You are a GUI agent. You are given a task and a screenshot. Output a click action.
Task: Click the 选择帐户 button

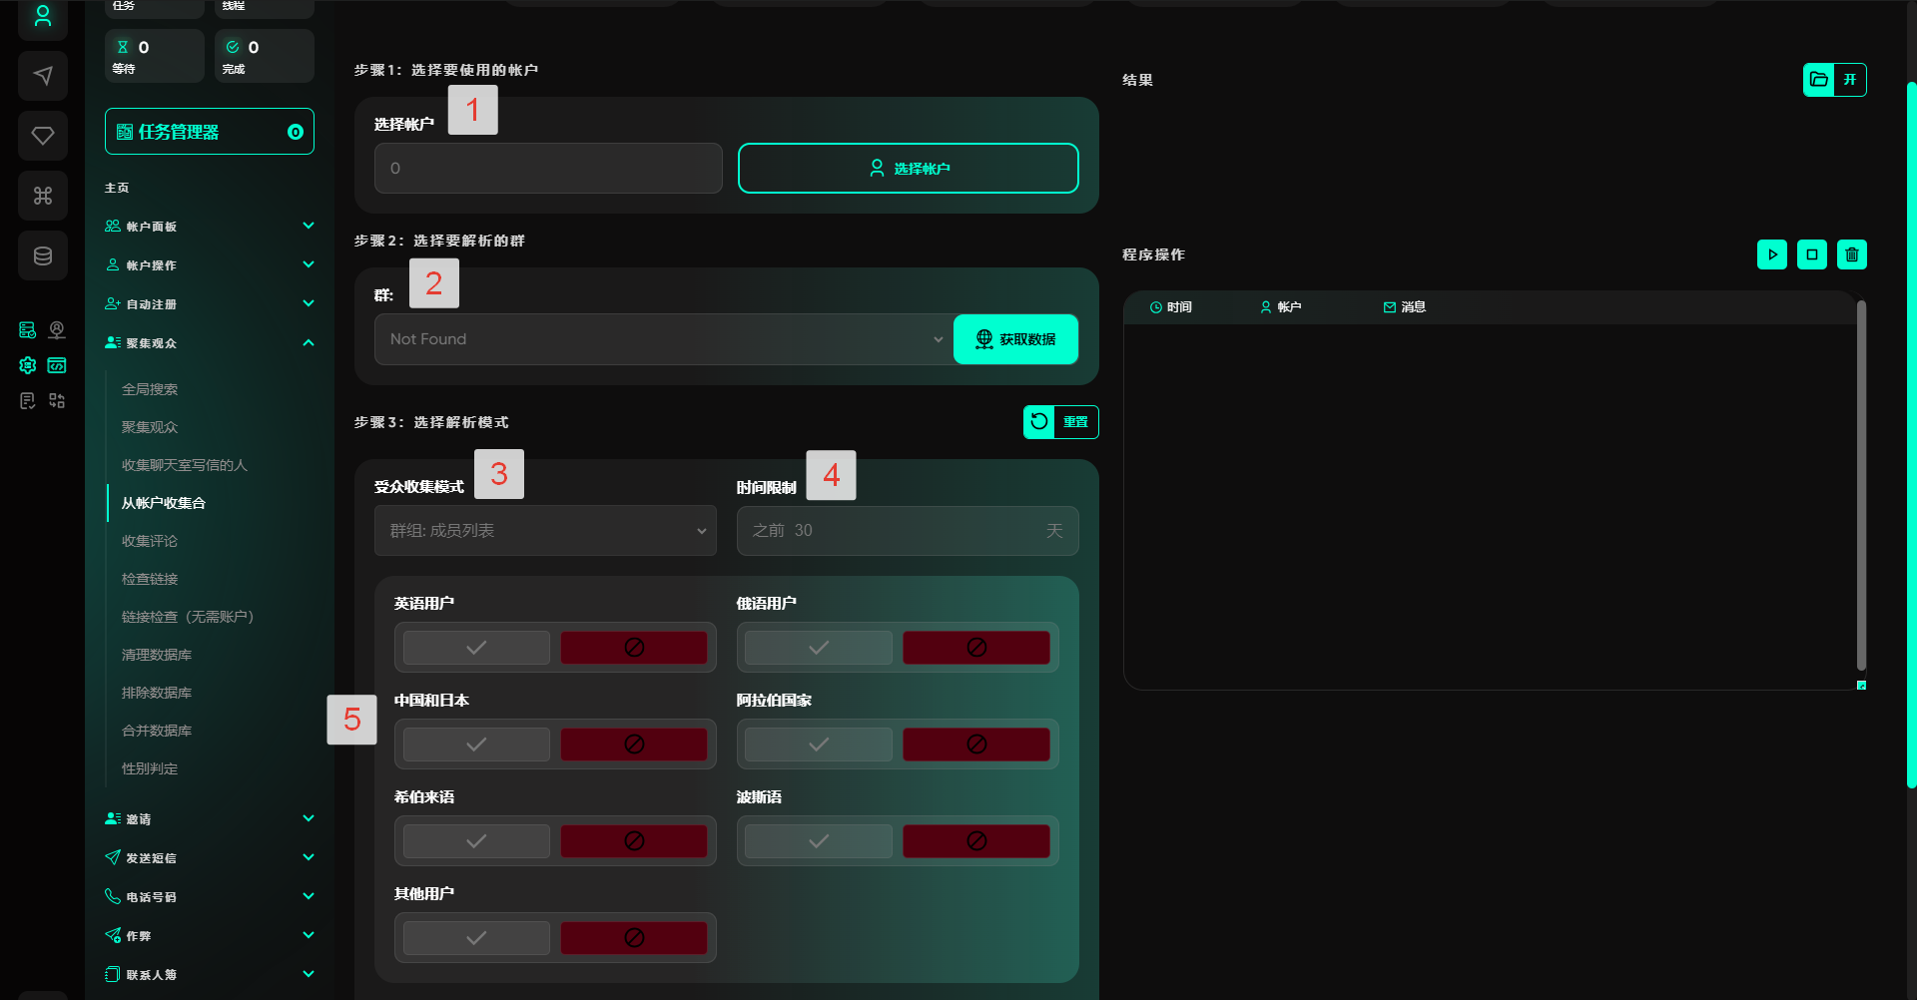[x=908, y=168]
